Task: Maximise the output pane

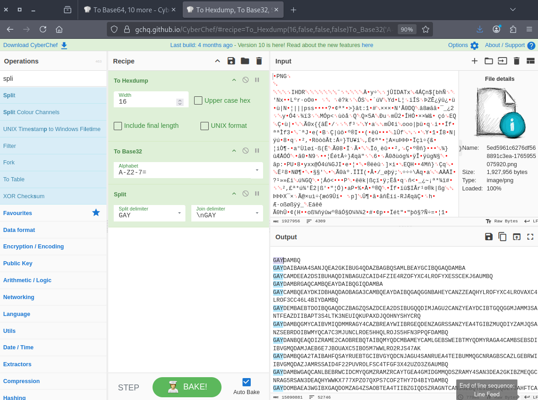Action: point(530,237)
